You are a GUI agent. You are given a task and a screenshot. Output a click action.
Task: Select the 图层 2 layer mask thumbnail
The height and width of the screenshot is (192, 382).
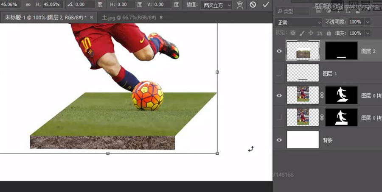click(341, 51)
